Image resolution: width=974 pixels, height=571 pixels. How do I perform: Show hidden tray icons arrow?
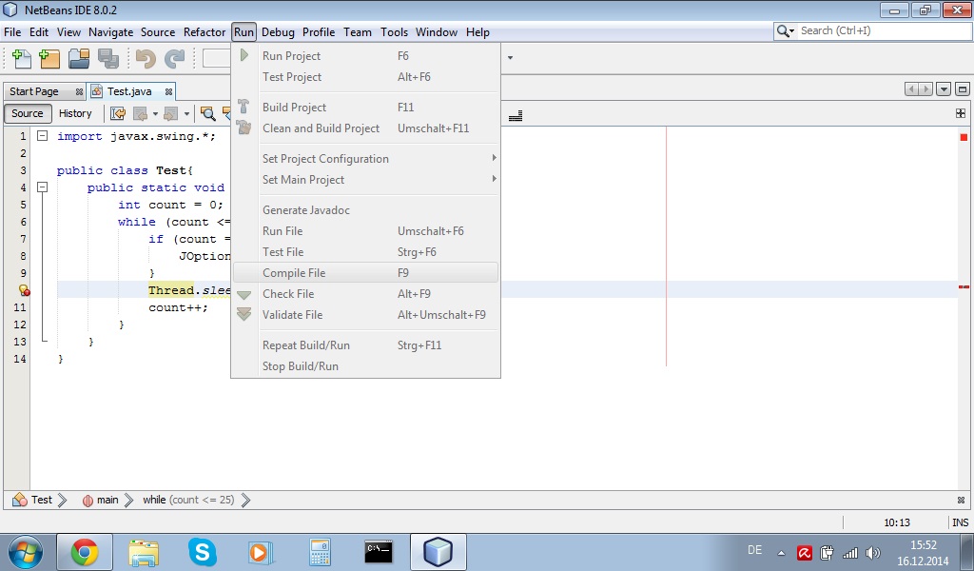(782, 552)
